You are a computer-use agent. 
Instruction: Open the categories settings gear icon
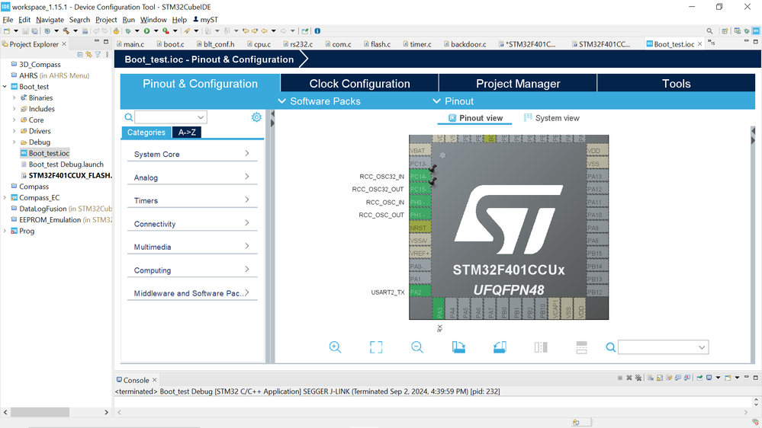coord(256,117)
